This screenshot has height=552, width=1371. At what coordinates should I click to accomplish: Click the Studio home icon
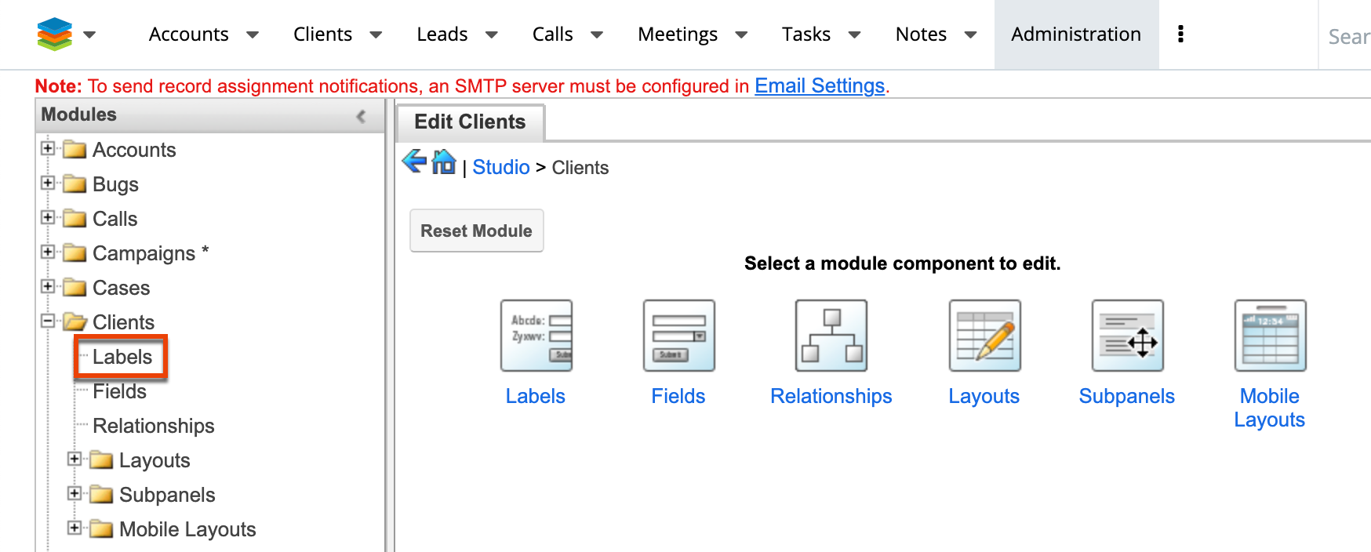(444, 162)
